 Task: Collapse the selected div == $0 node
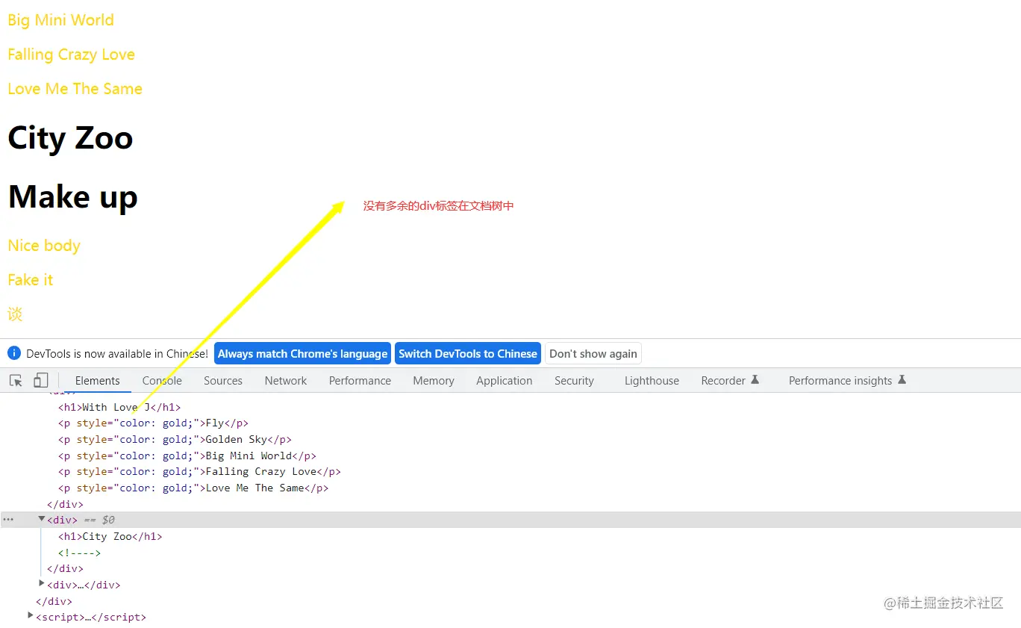(x=42, y=519)
